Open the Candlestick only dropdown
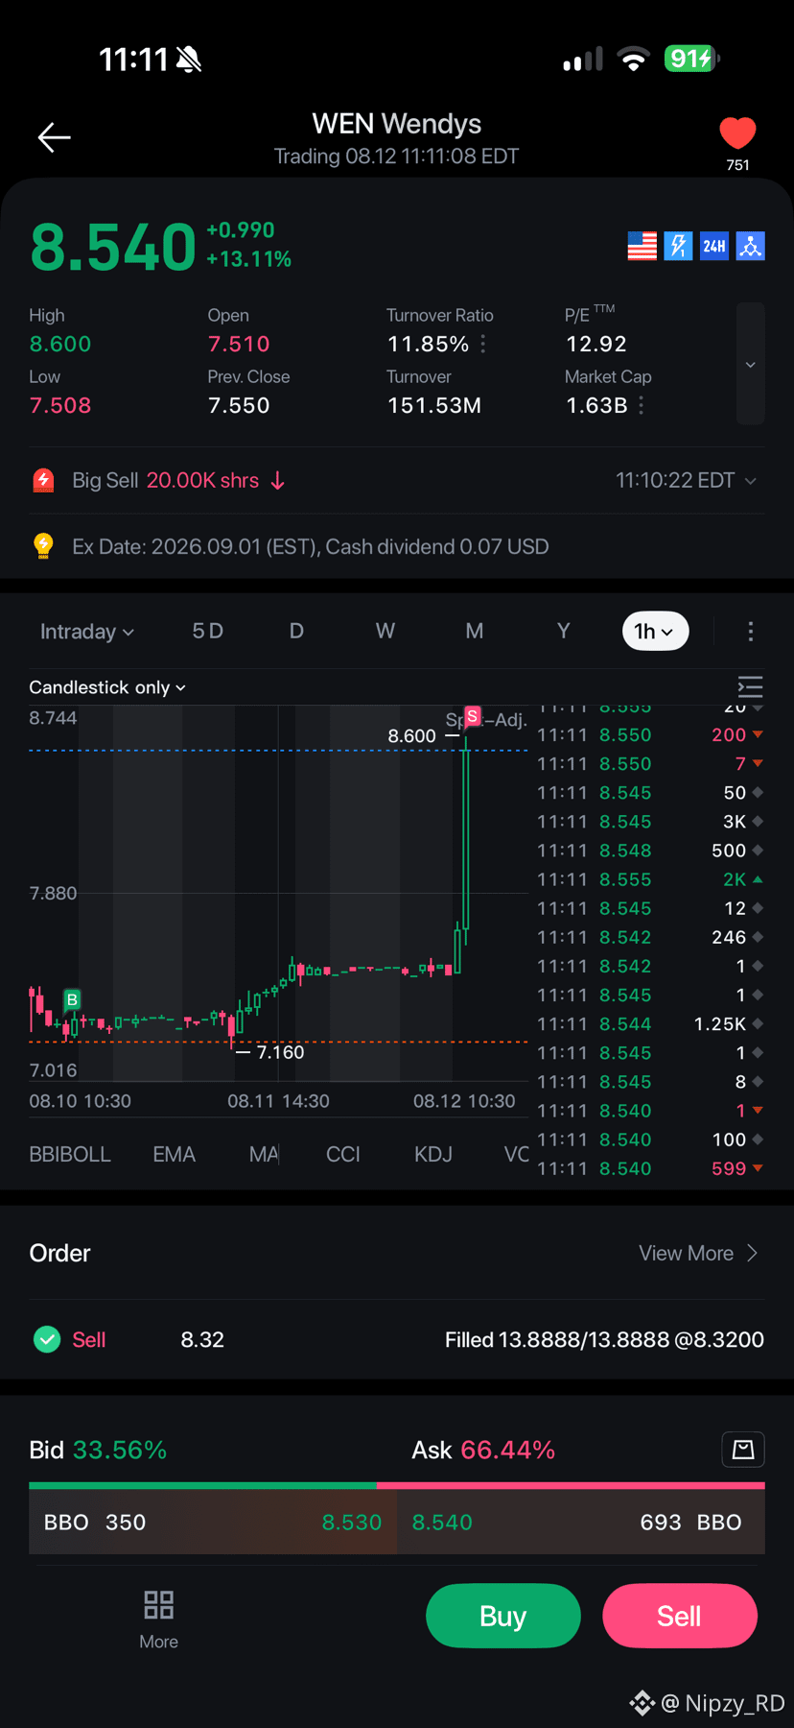794x1728 pixels. tap(107, 687)
